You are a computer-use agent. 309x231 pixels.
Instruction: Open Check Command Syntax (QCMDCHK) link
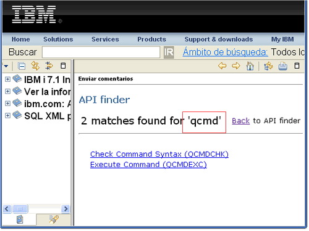(159, 154)
